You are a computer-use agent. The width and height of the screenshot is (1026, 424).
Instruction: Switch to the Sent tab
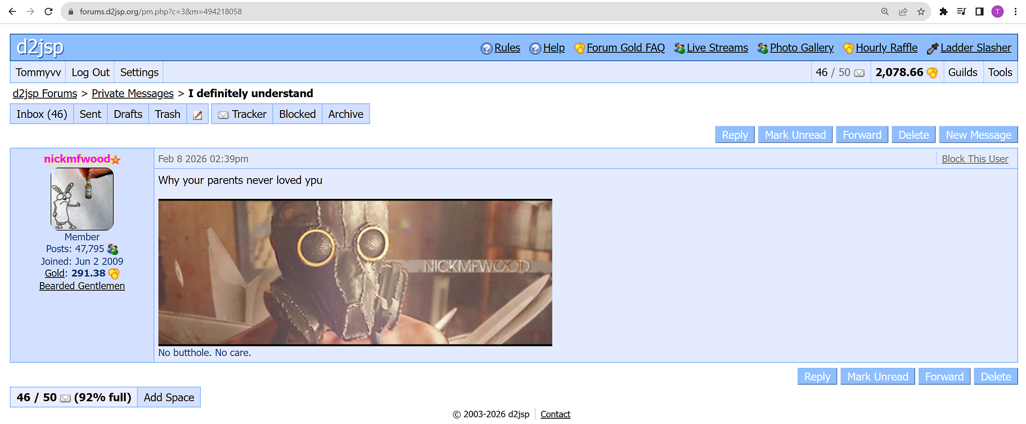[x=91, y=115]
